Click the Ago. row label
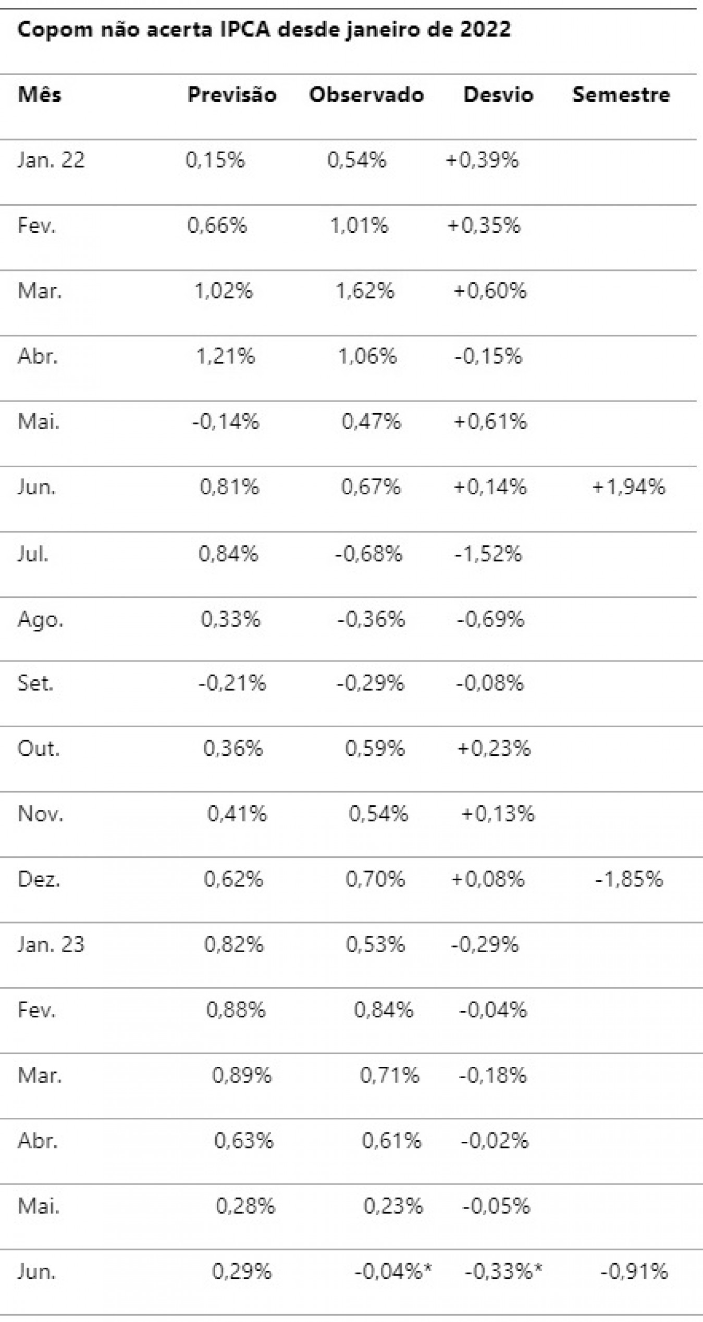 [41, 619]
